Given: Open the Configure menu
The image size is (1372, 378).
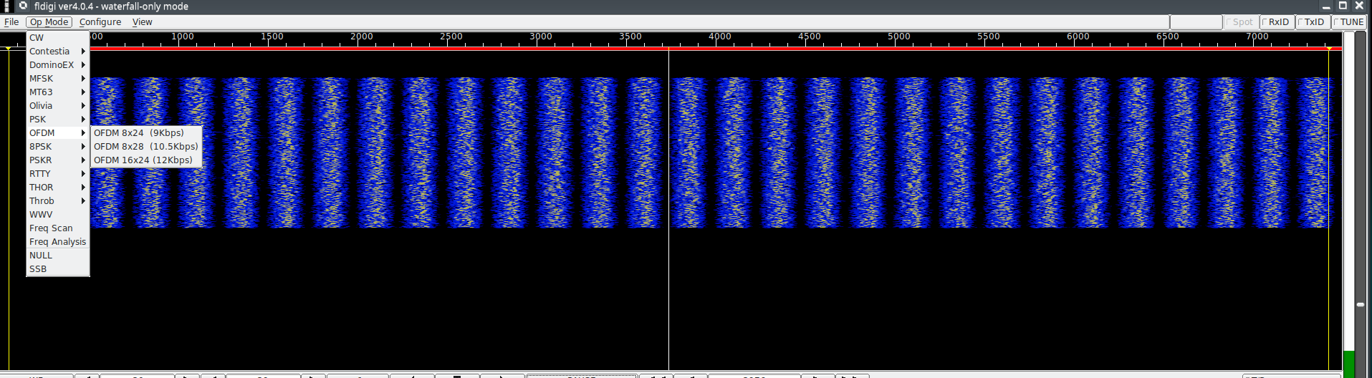Looking at the screenshot, I should tap(100, 22).
